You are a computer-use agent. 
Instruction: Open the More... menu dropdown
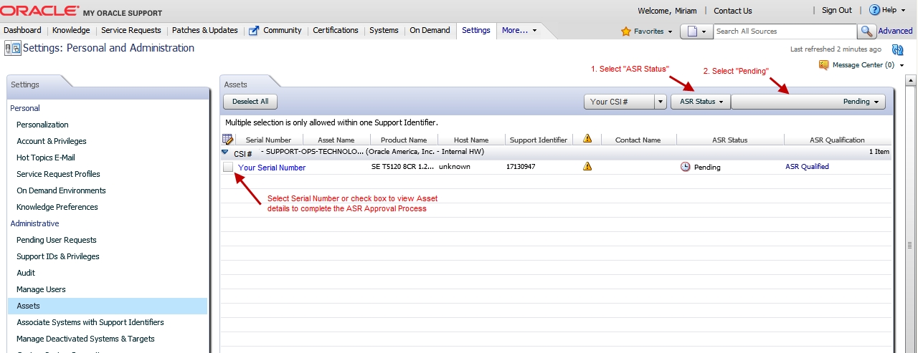click(519, 31)
